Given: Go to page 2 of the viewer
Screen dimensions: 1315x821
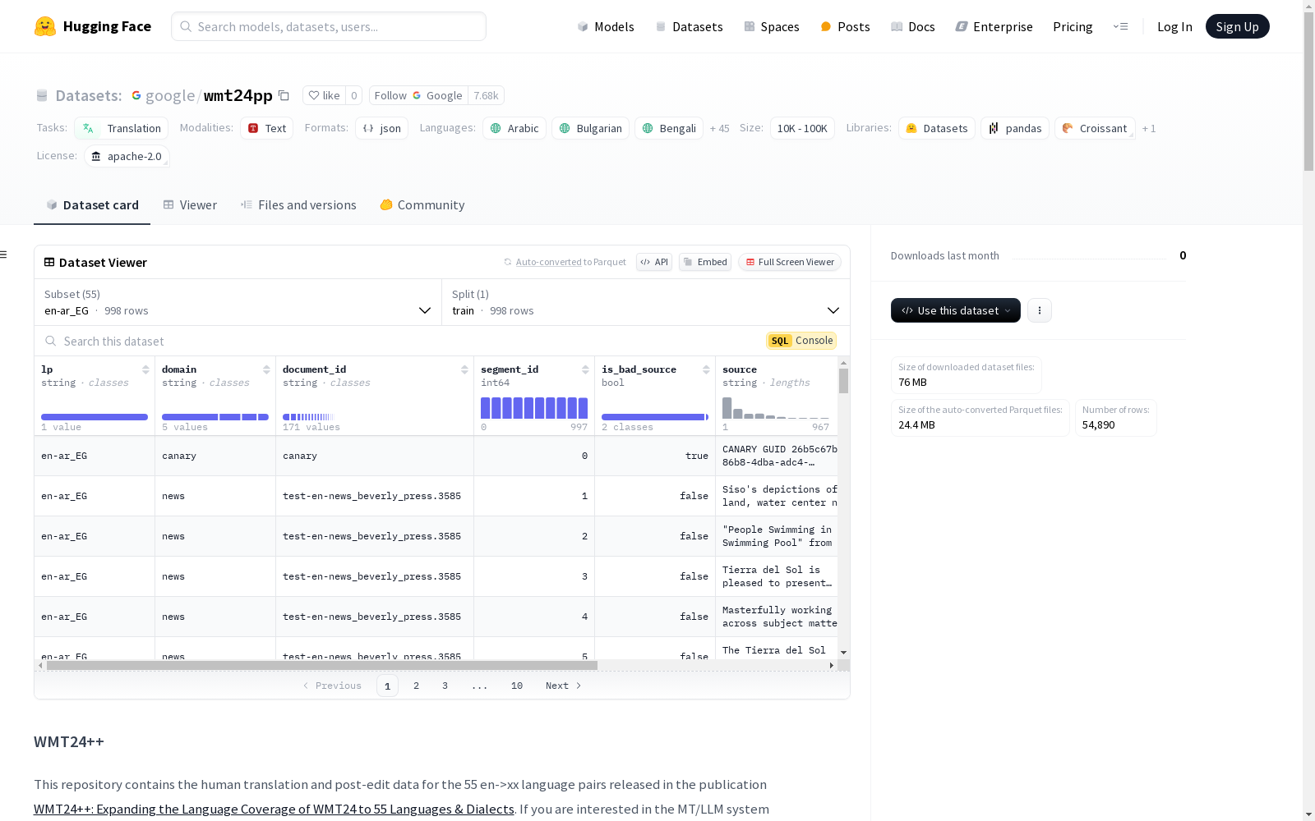Looking at the screenshot, I should pos(416,686).
